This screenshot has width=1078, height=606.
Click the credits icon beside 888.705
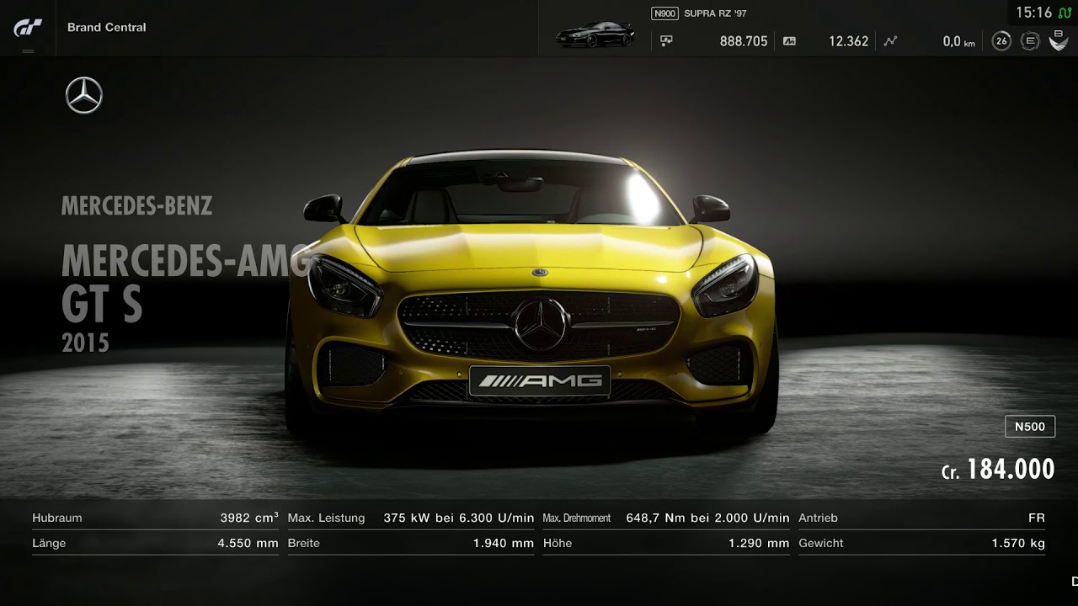coord(666,40)
